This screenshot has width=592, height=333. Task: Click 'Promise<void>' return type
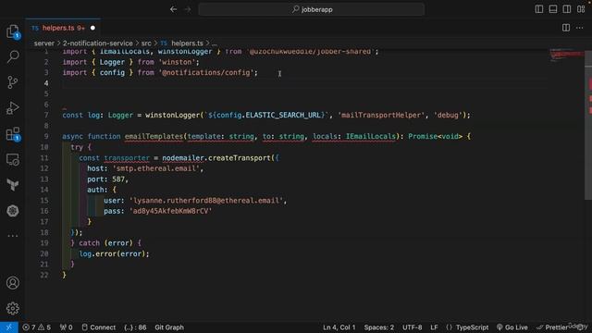[x=436, y=136]
